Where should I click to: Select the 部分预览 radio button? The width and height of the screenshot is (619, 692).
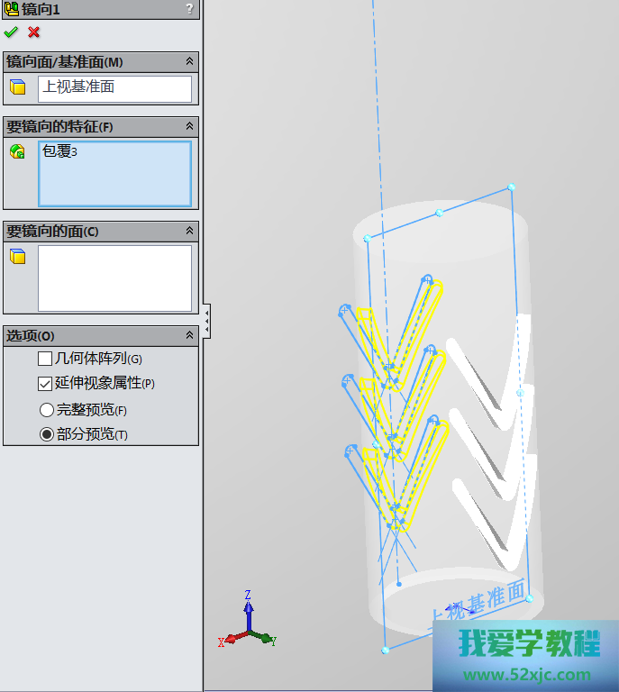point(45,433)
